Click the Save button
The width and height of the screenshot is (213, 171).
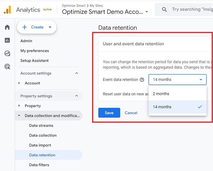tap(109, 113)
